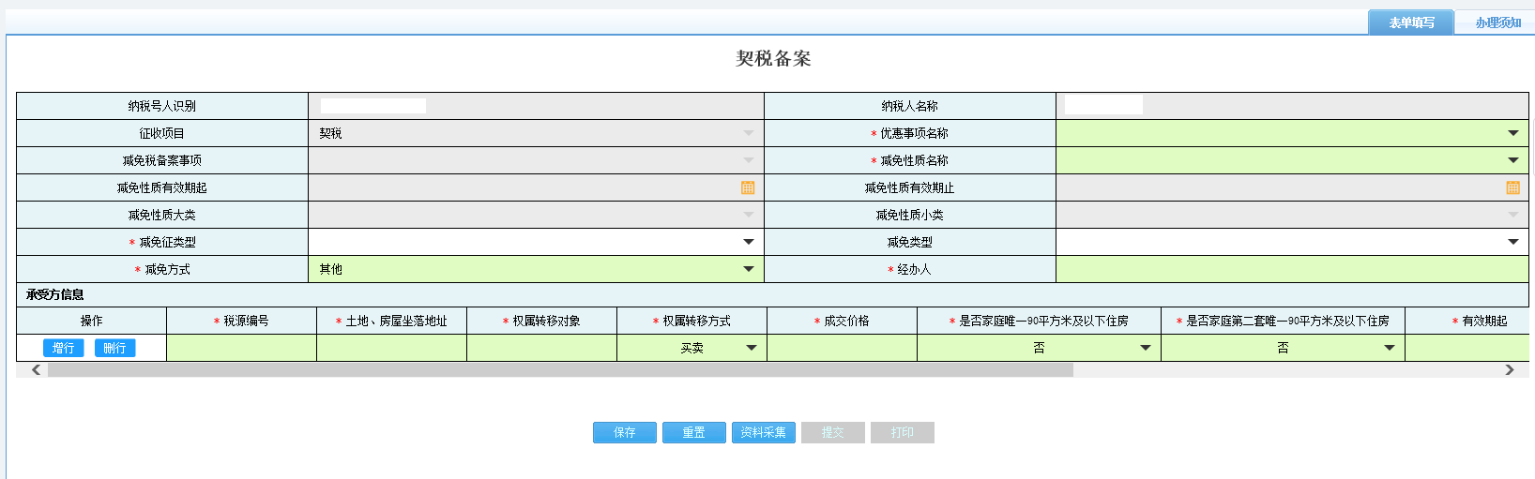Click the 删行 button
Image resolution: width=1535 pixels, height=479 pixels.
[114, 348]
